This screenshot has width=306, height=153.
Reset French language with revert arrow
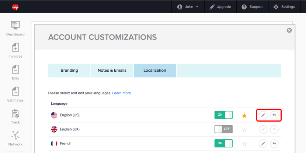click(x=274, y=144)
